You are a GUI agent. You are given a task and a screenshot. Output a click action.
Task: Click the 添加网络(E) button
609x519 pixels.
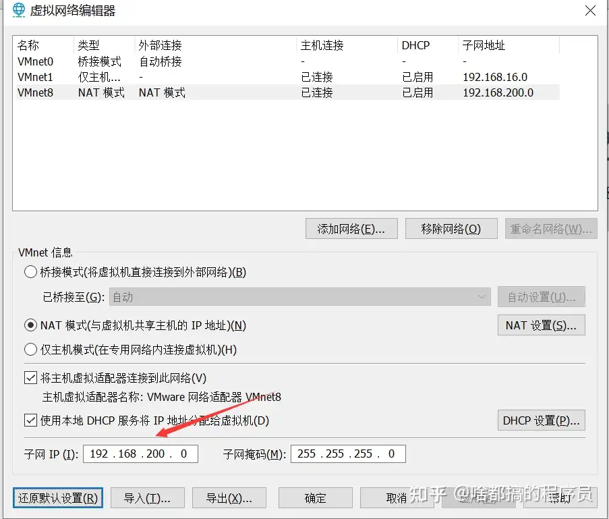pyautogui.click(x=351, y=229)
